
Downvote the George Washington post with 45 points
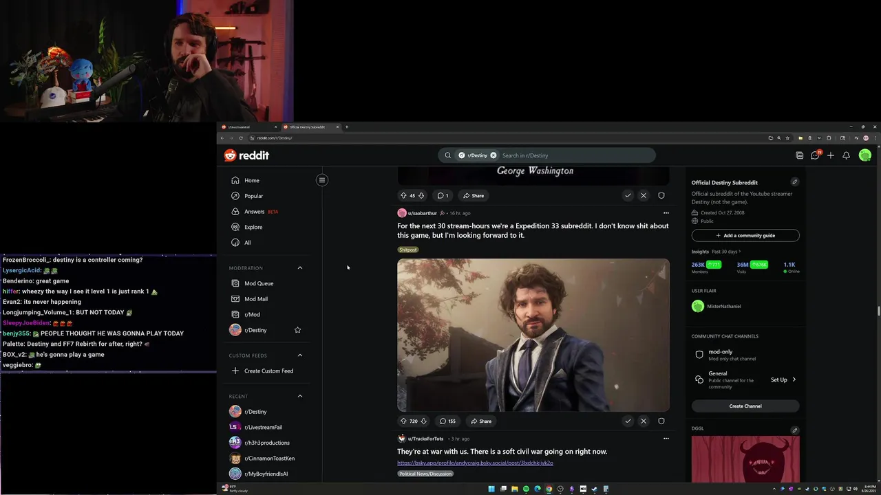[x=421, y=195]
